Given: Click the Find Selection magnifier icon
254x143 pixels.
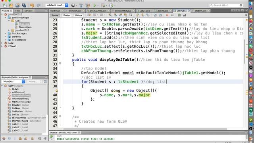Looking at the screenshot, I should click(x=110, y=15).
